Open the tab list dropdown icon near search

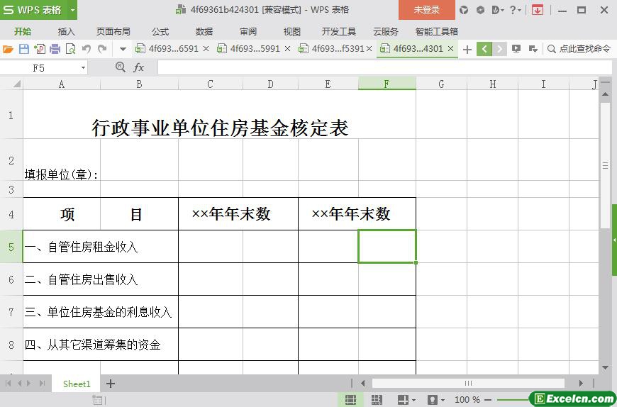(533, 49)
